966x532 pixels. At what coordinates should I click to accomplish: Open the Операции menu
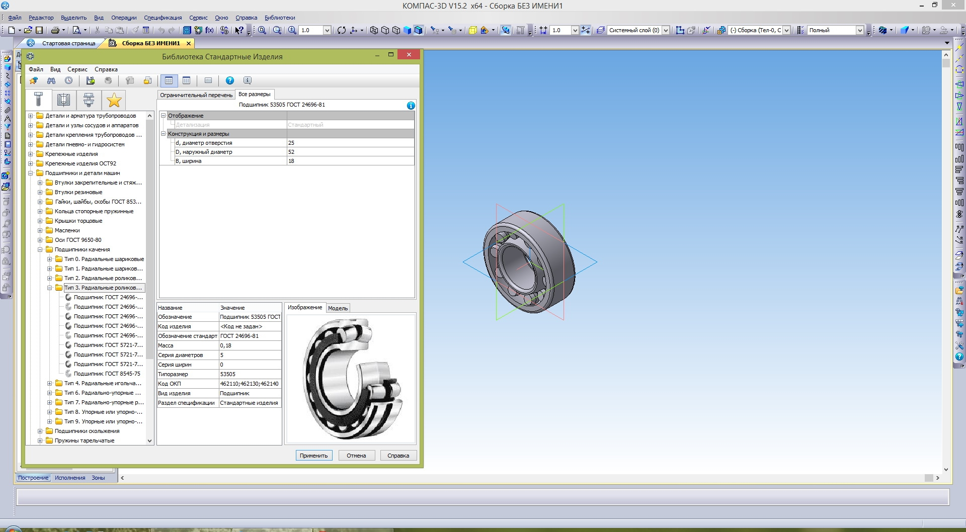(x=124, y=18)
